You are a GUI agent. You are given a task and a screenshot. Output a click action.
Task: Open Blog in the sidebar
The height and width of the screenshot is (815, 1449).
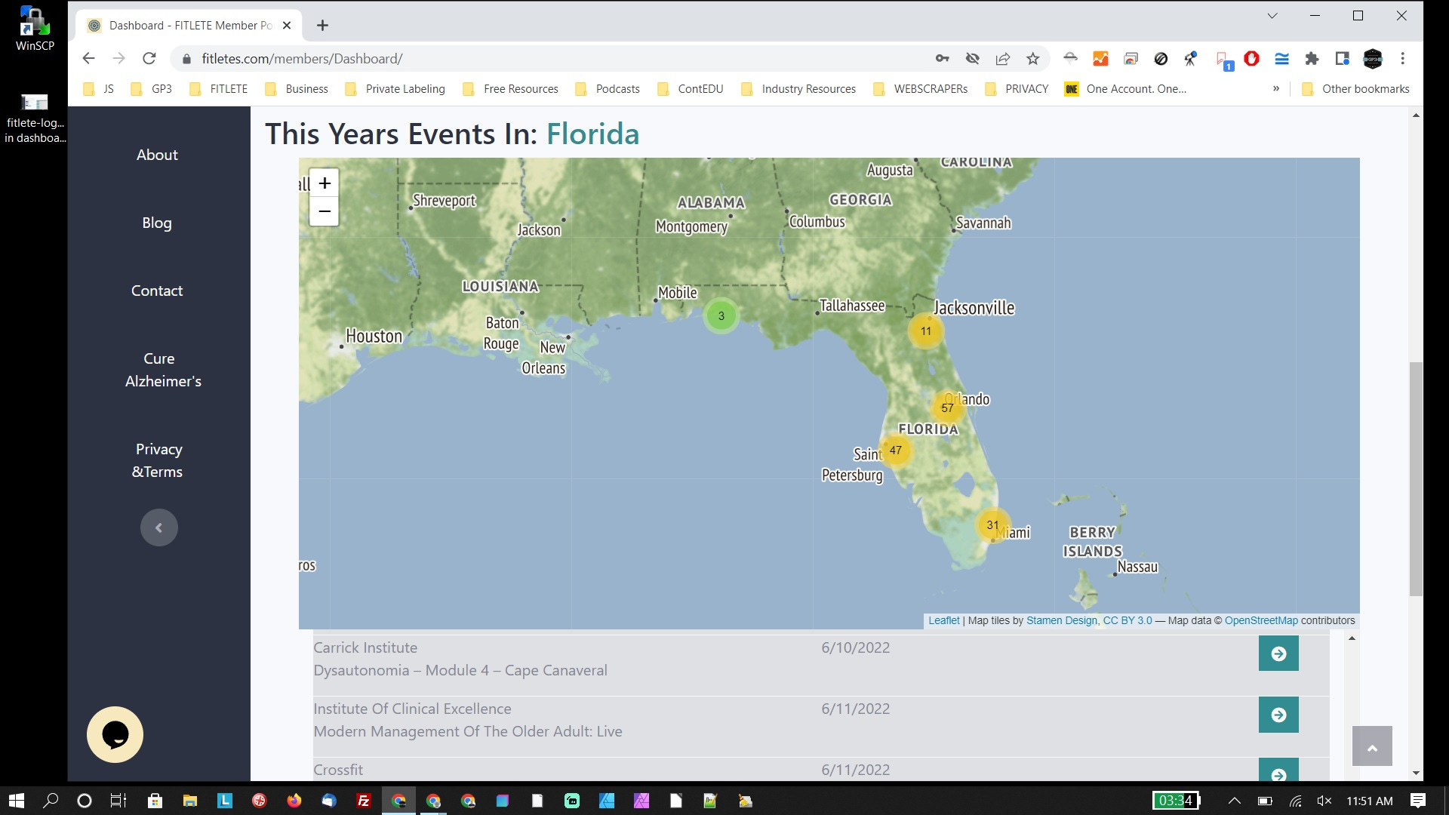[x=157, y=223]
